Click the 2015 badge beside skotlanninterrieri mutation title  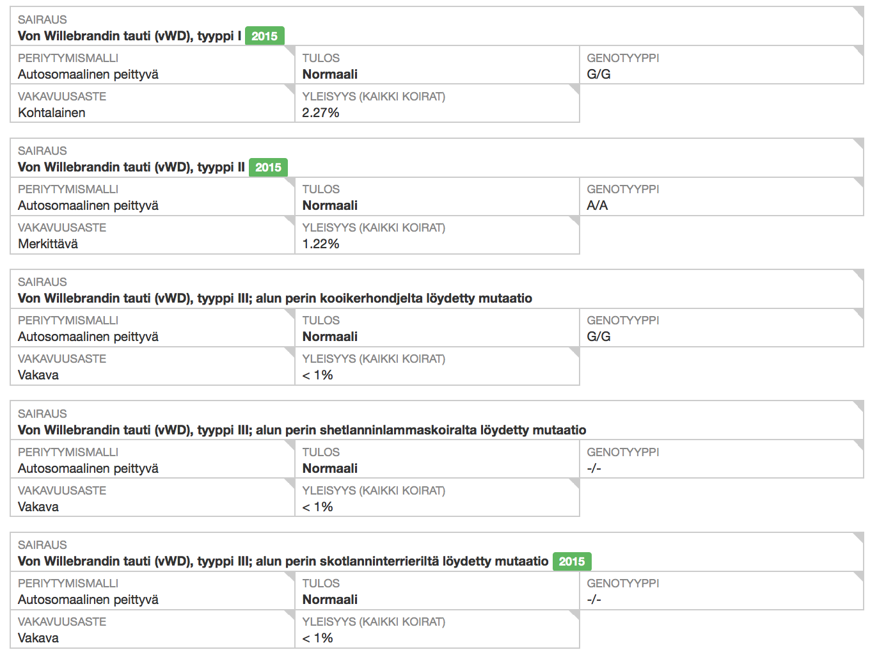click(571, 562)
